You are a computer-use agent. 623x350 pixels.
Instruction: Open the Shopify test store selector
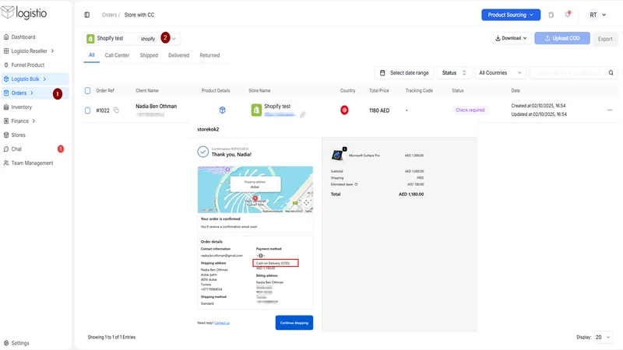click(x=132, y=38)
